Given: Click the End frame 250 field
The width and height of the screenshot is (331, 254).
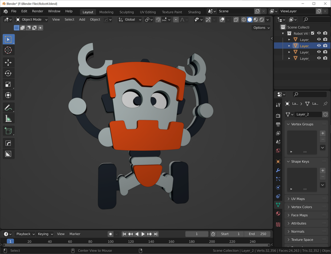Looking at the screenshot, I should [x=257, y=234].
